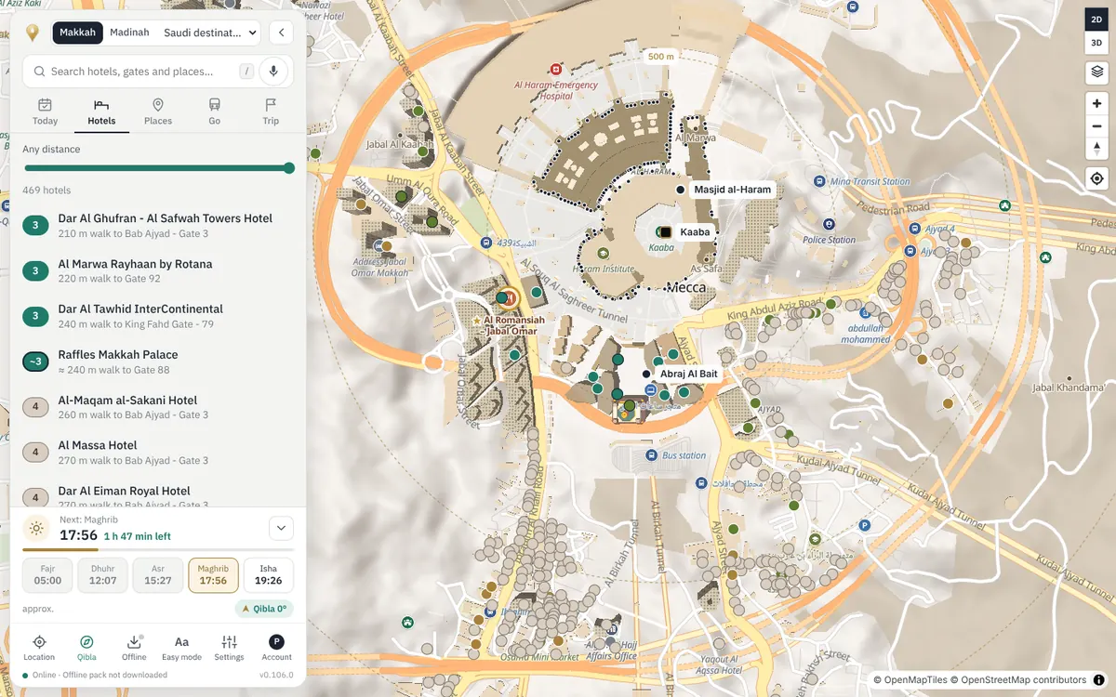Switch on Easy mode
The height and width of the screenshot is (697, 1116).
tap(181, 648)
